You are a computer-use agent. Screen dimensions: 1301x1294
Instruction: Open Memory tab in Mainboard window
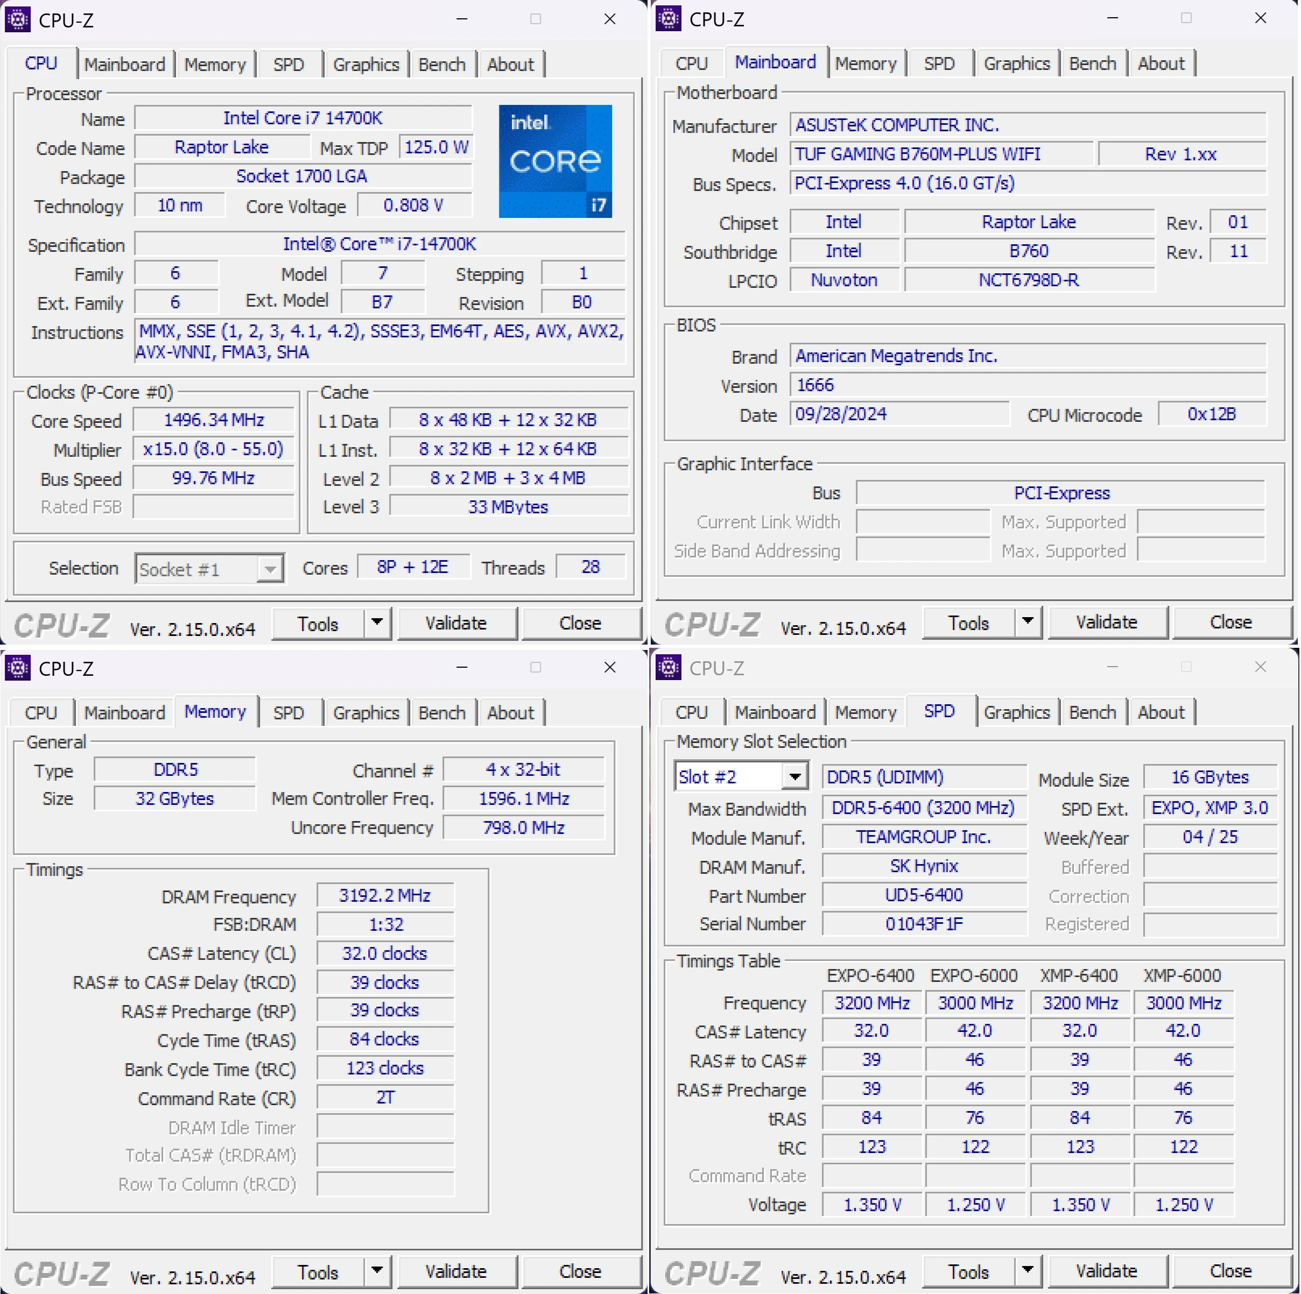tap(866, 63)
